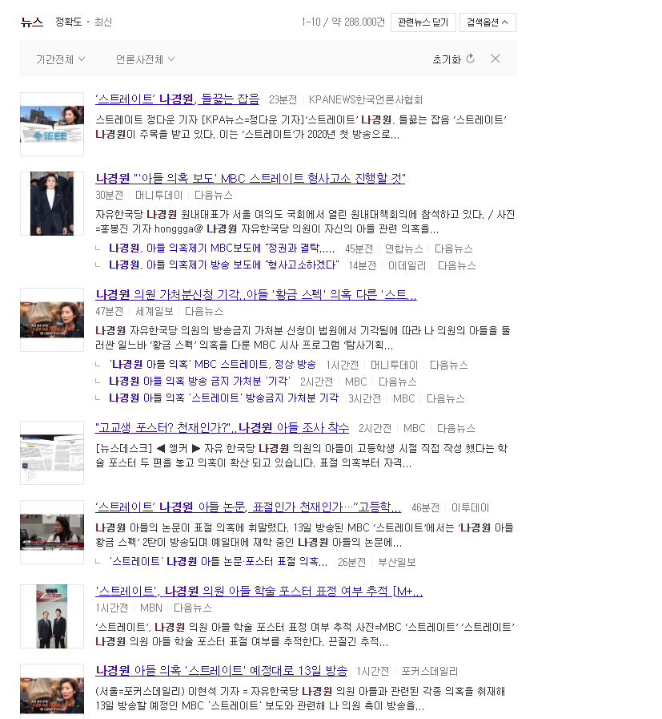662x719 pixels.
Task: Open related article 아들 의혹제기 방송 보도에 "형사고소하겠다"
Action: click(224, 265)
